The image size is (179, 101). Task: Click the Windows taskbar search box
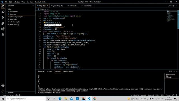tap(26, 98)
